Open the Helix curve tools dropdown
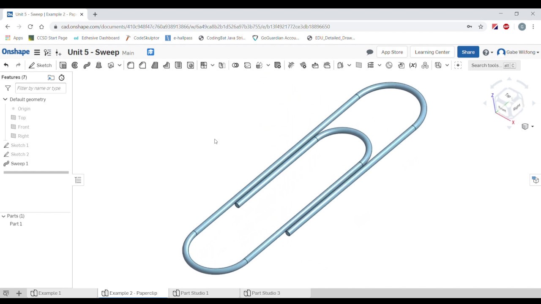Viewport: 541px width, 304px height. [380, 65]
